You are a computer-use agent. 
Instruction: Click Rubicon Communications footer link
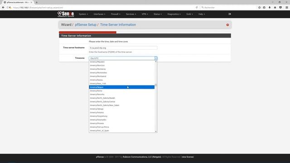click(x=142, y=157)
